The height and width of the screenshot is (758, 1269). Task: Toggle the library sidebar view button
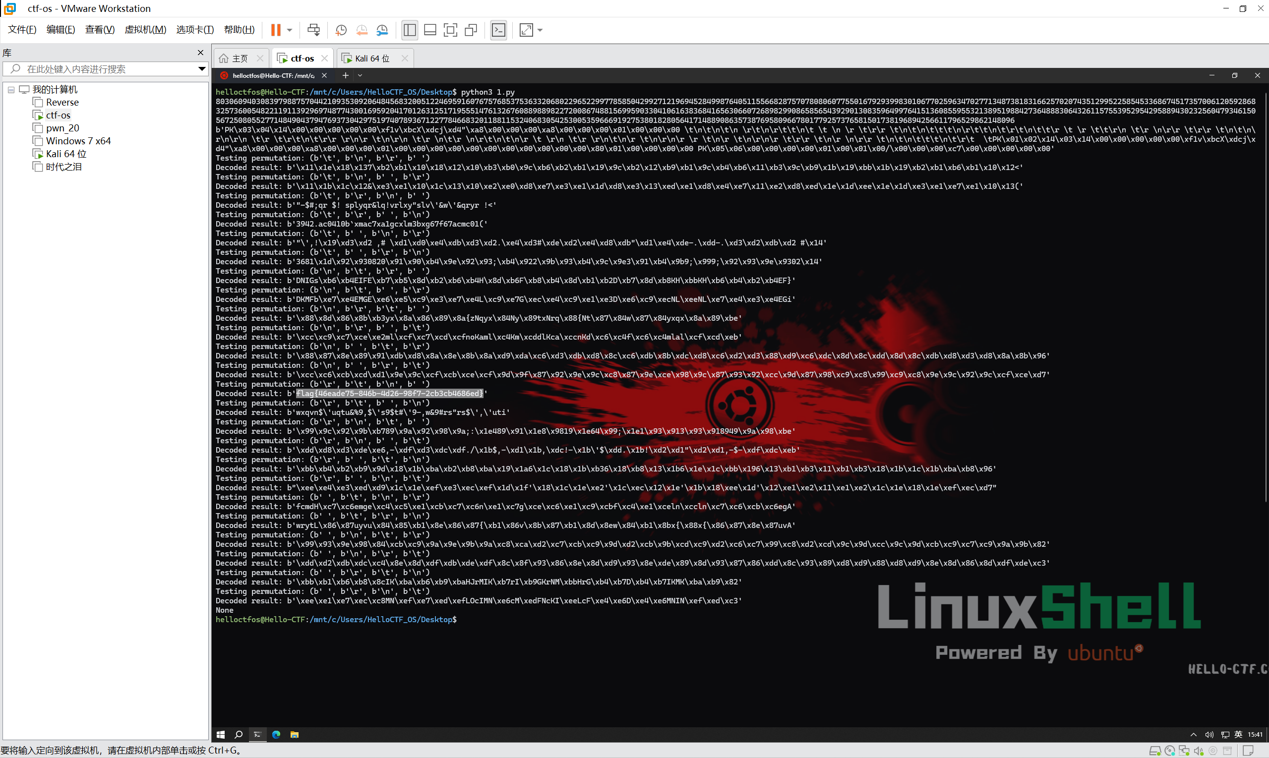[x=410, y=30]
